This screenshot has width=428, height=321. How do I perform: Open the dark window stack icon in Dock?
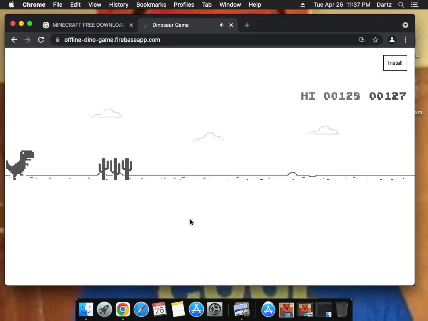point(324,309)
